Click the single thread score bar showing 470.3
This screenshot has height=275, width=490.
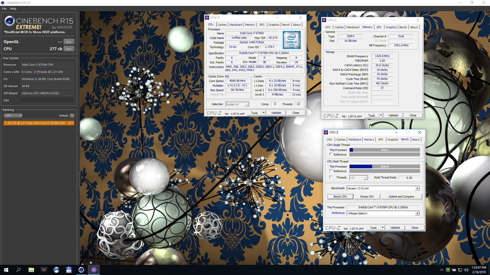pyautogui.click(x=385, y=150)
